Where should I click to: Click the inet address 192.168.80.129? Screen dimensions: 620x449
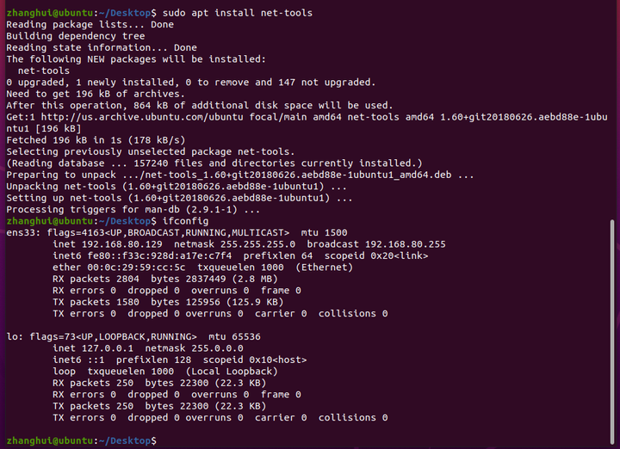point(121,244)
